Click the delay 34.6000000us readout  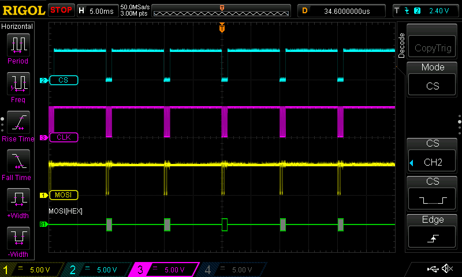(x=342, y=11)
